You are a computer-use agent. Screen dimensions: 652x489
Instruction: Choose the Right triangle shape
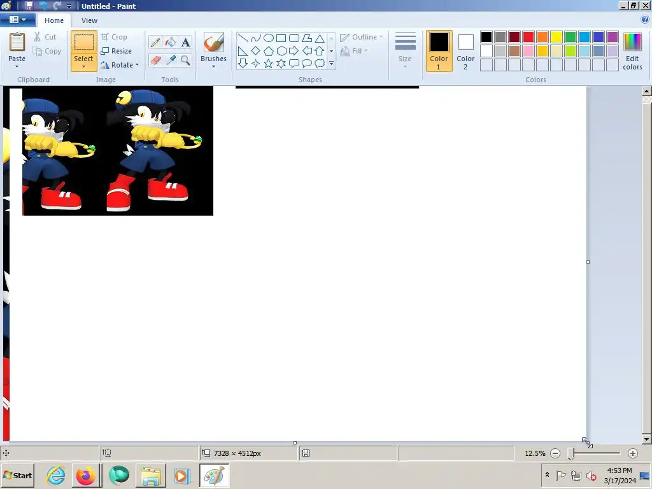pos(243,51)
